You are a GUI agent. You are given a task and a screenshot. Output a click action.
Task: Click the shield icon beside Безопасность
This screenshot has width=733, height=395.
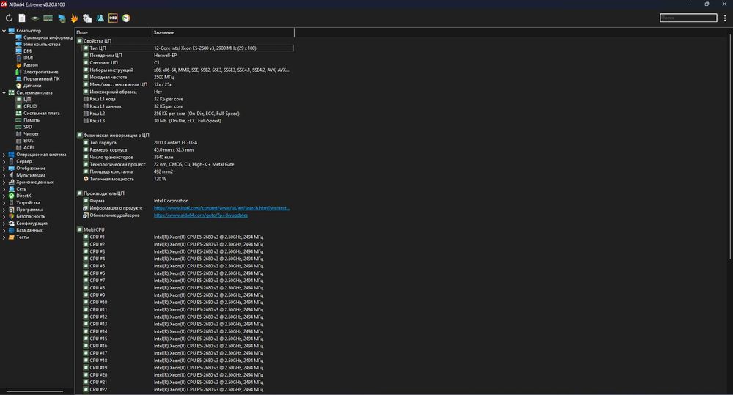click(x=11, y=216)
